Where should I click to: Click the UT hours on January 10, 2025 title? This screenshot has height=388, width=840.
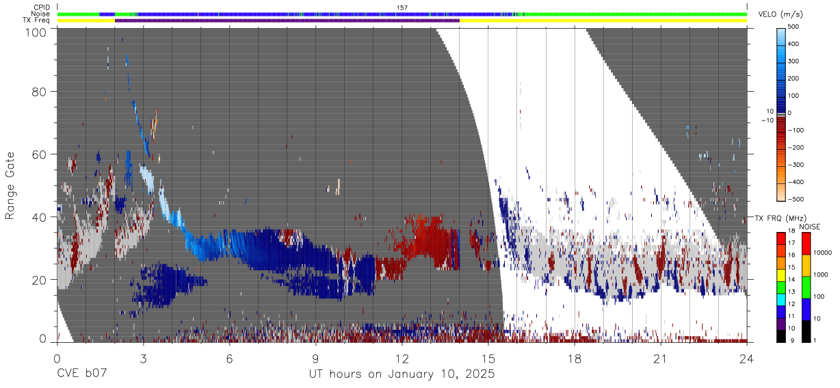pos(402,374)
